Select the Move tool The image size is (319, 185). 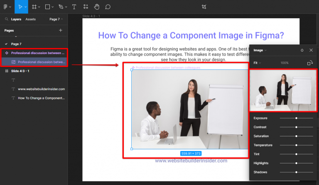(x=20, y=7)
